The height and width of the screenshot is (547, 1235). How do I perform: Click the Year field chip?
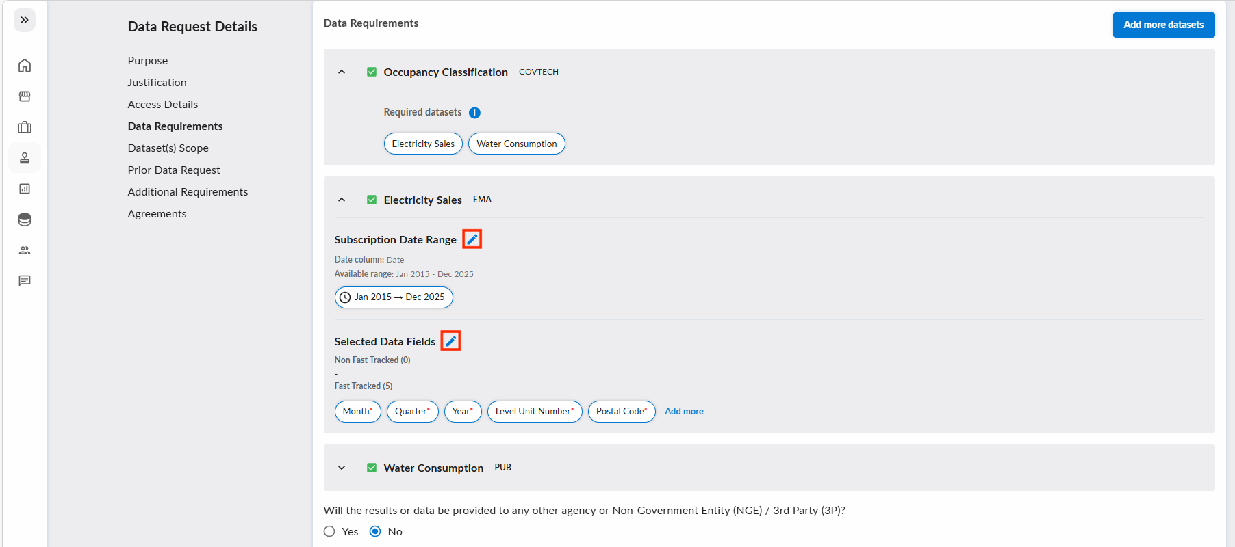coord(463,411)
